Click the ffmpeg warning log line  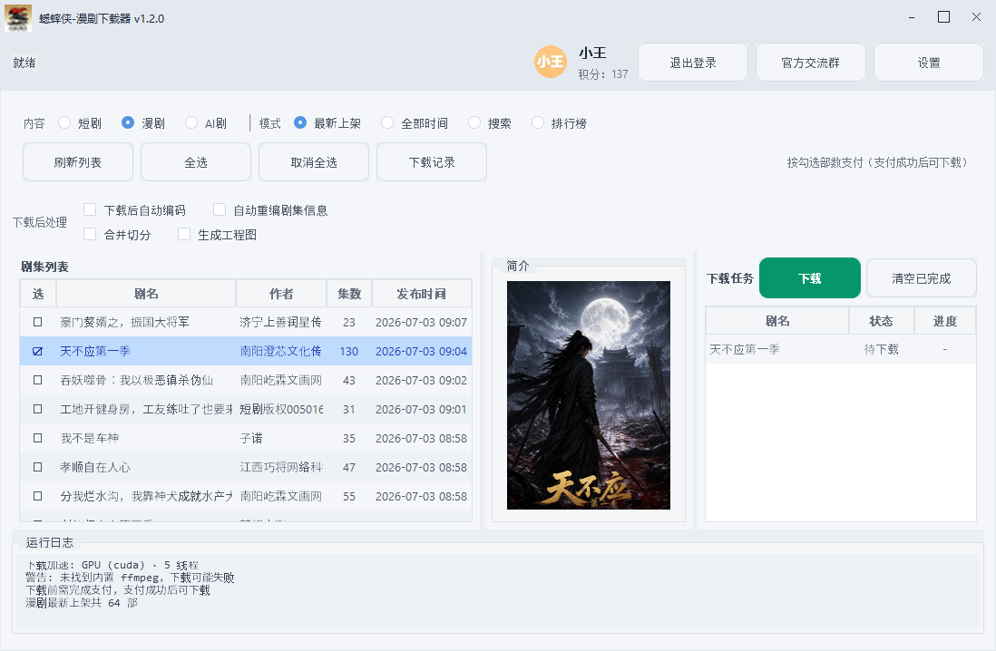131,578
